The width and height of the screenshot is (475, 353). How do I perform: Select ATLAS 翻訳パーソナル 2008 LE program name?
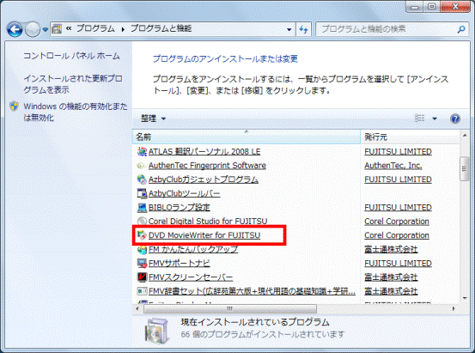(x=204, y=151)
